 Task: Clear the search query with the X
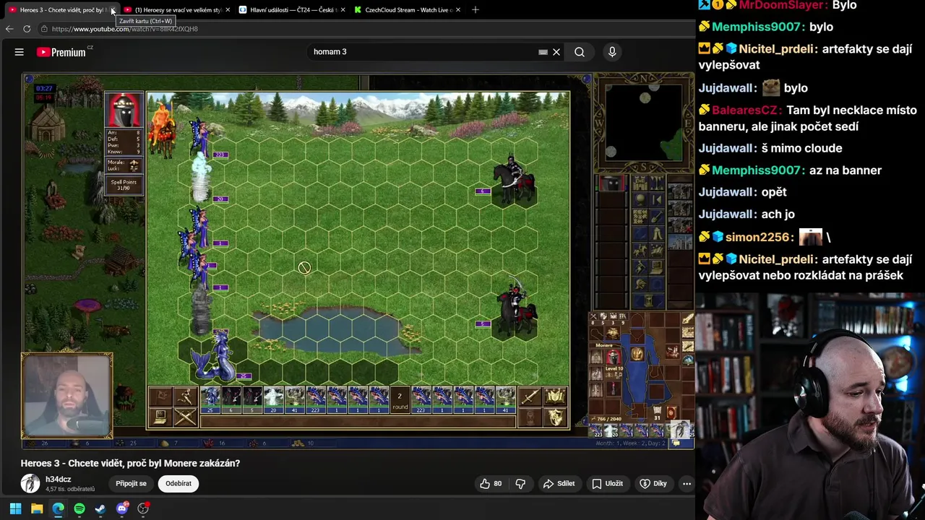pos(556,52)
